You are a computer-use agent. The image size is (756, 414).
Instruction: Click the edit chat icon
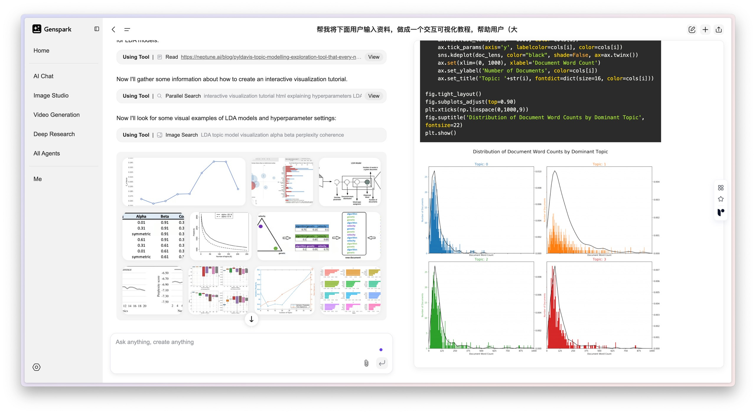692,29
